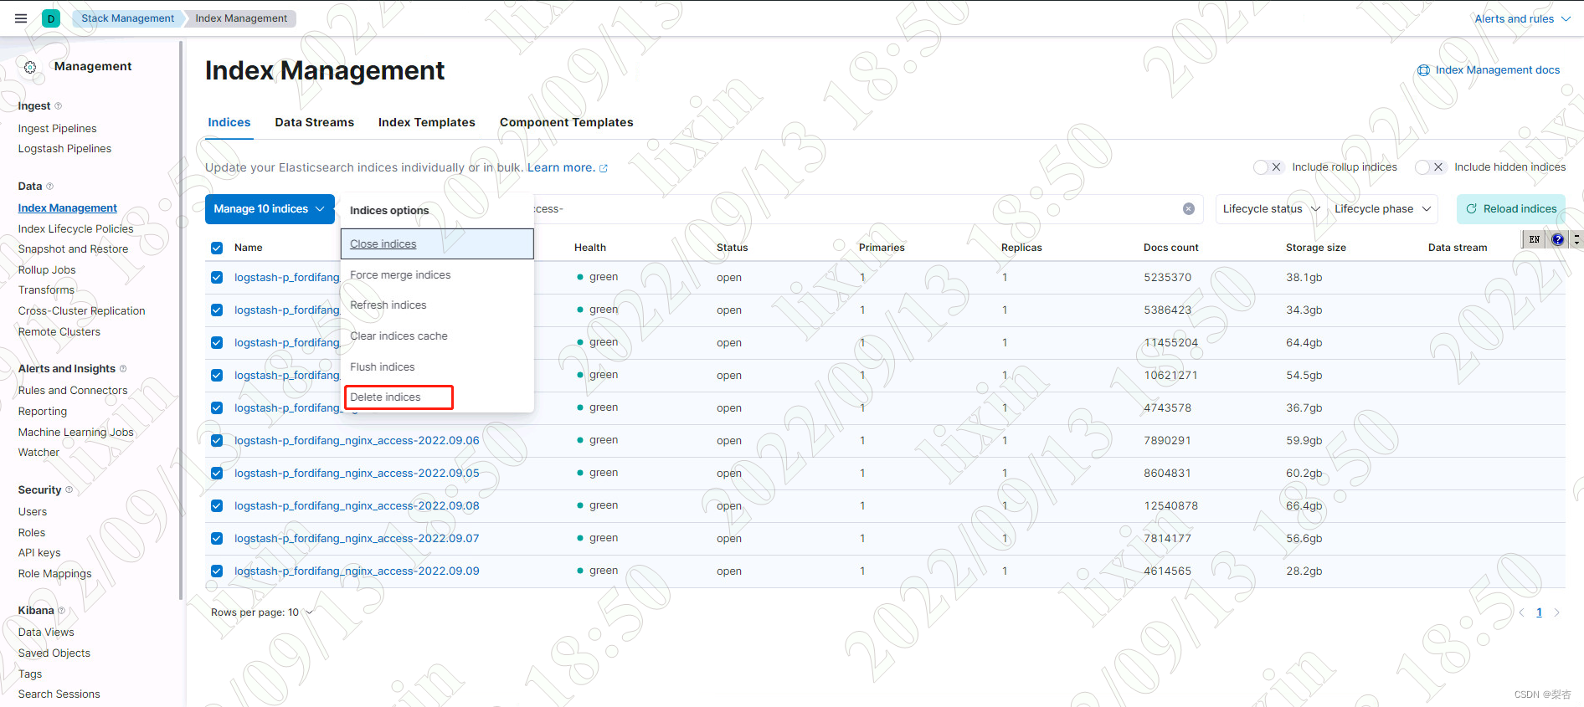Click the info icon next to Security
Viewport: 1584px width, 707px height.
click(69, 490)
